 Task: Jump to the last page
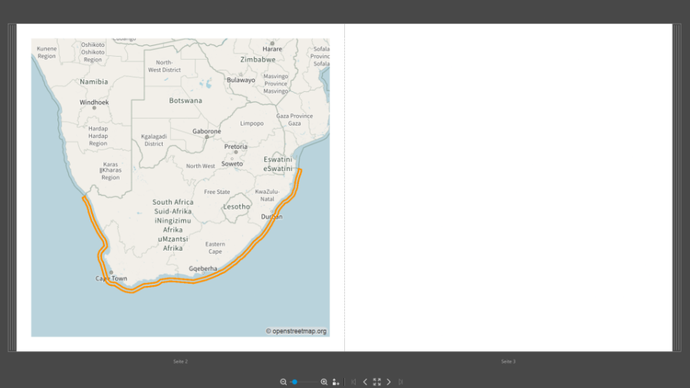[400, 382]
